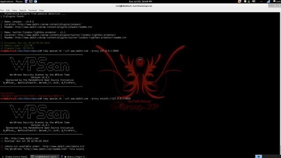Click the robots.txt available line
This screenshot has width=281, height=158.
tap(45, 146)
